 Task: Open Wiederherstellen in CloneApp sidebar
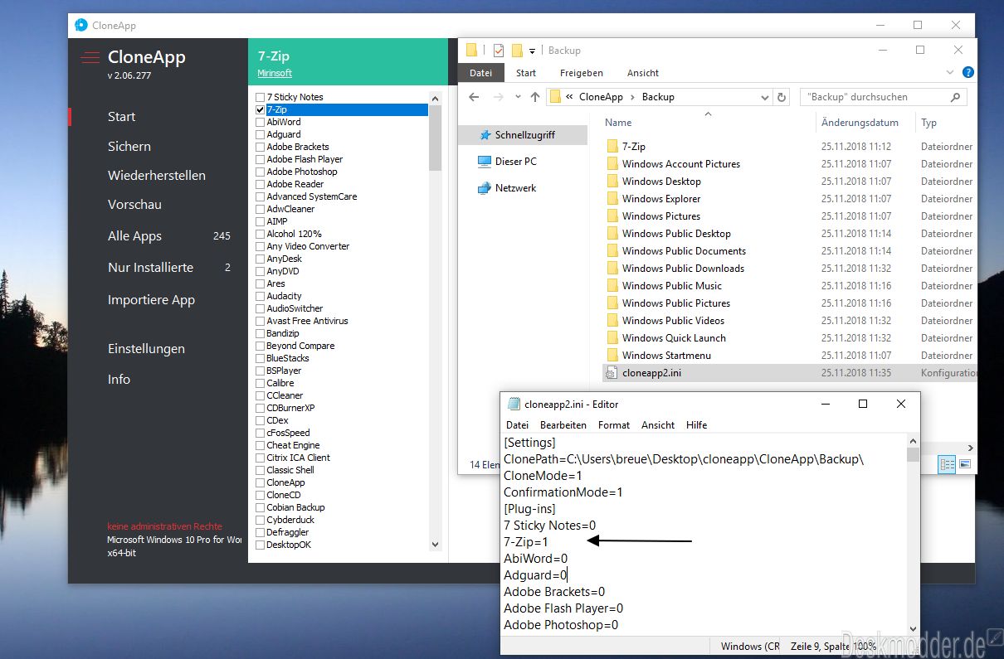[157, 175]
